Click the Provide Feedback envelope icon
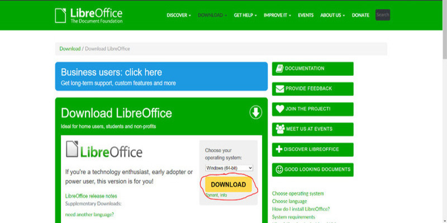Viewport: 447px width, 223px height. pyautogui.click(x=280, y=89)
